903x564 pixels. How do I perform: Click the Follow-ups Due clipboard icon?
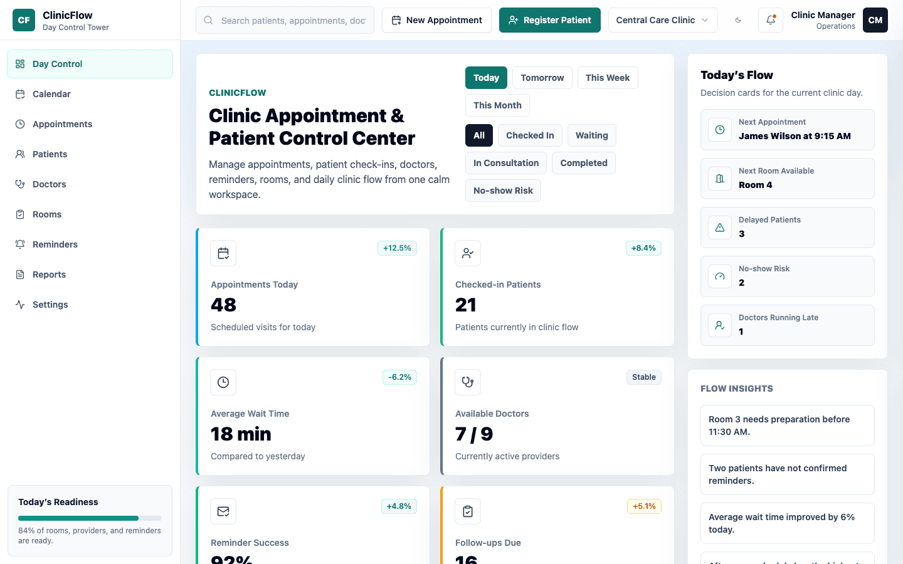coord(468,511)
